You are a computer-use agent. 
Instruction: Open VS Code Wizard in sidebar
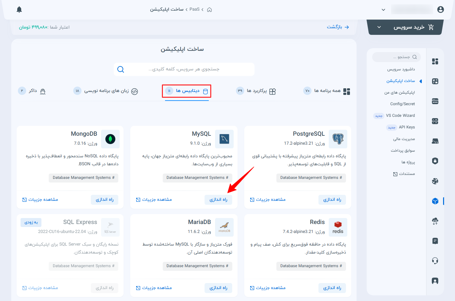pos(400,115)
